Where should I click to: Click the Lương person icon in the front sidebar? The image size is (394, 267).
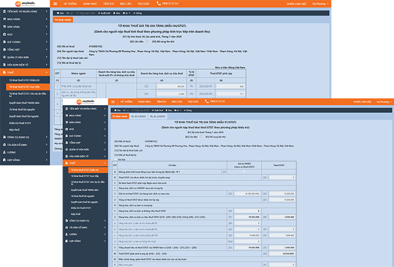click(66, 234)
